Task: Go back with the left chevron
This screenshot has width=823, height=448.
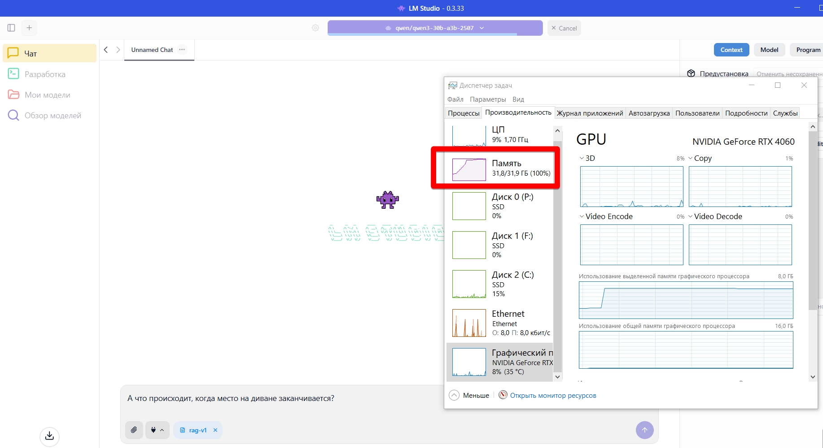Action: coord(106,50)
